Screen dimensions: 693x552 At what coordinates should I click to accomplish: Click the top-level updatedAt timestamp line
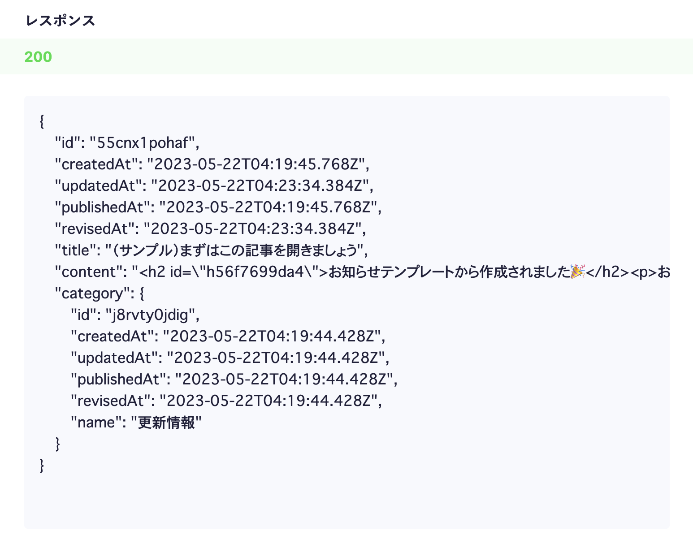pos(214,186)
